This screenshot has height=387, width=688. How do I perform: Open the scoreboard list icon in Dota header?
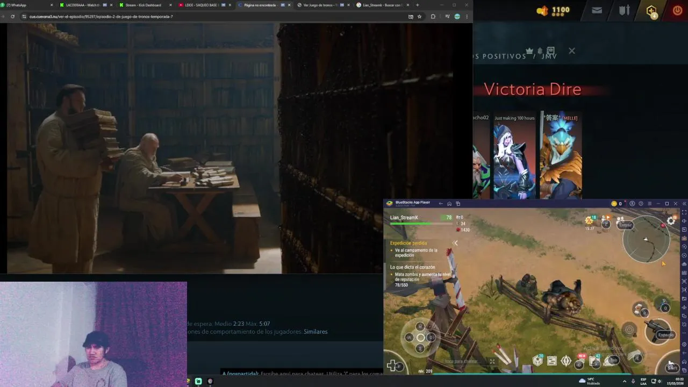click(550, 51)
